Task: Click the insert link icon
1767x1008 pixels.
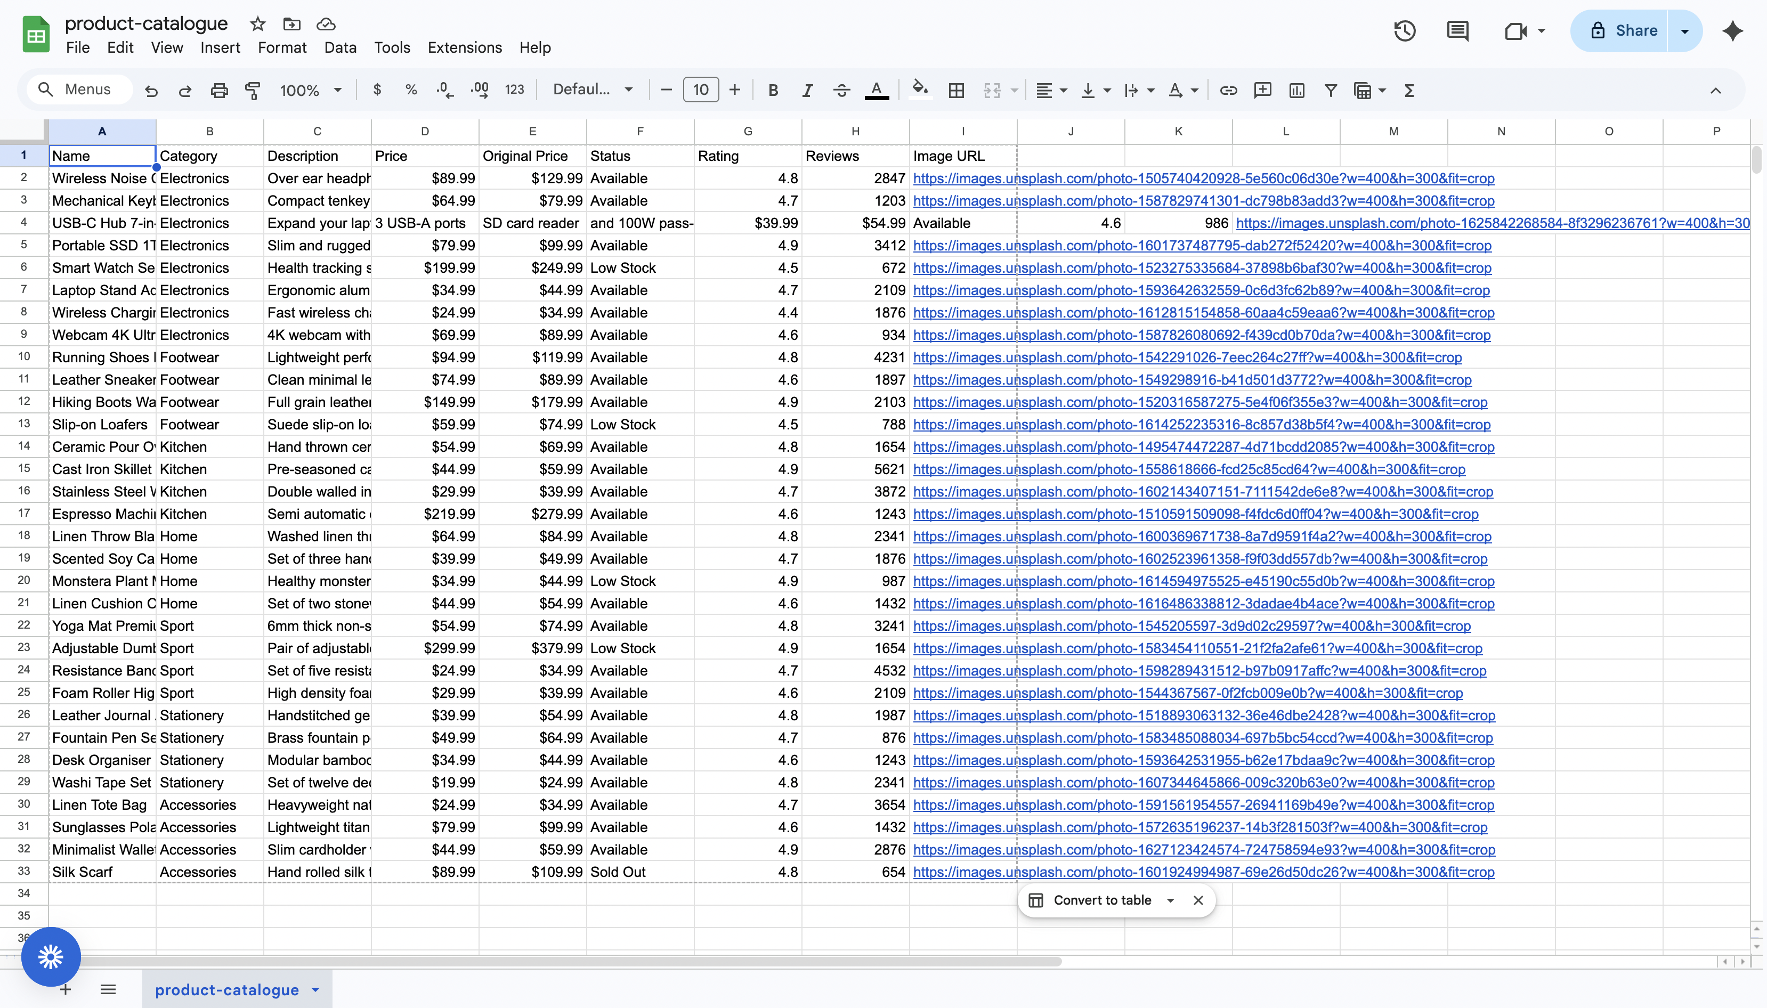Action: [x=1228, y=90]
